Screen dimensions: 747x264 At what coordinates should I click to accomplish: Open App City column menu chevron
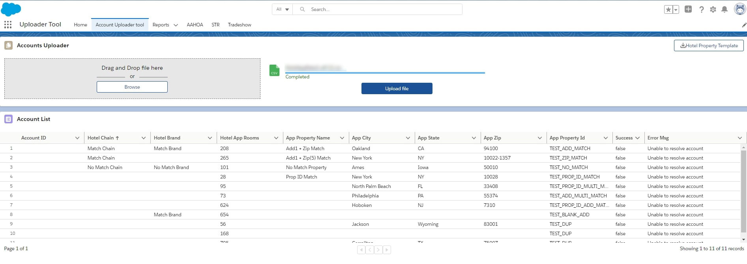tap(408, 138)
